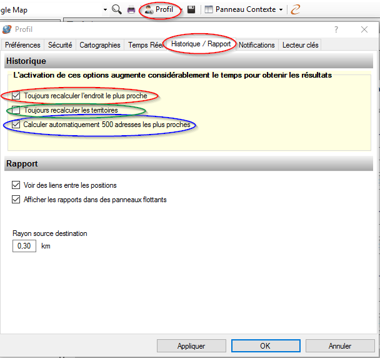Toggle 'Toujours recalculer l'endroit le plus proche'
The width and height of the screenshot is (380, 358).
click(16, 96)
